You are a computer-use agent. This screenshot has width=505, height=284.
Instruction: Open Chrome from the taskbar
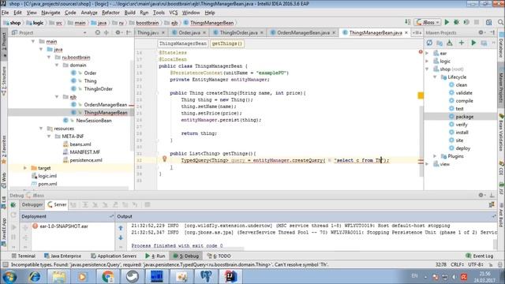click(108, 277)
